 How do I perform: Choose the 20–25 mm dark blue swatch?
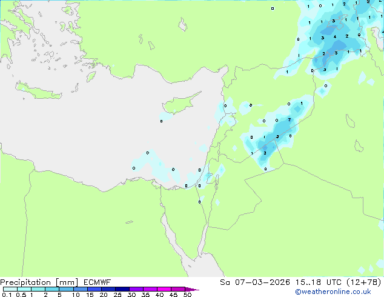(x=108, y=289)
